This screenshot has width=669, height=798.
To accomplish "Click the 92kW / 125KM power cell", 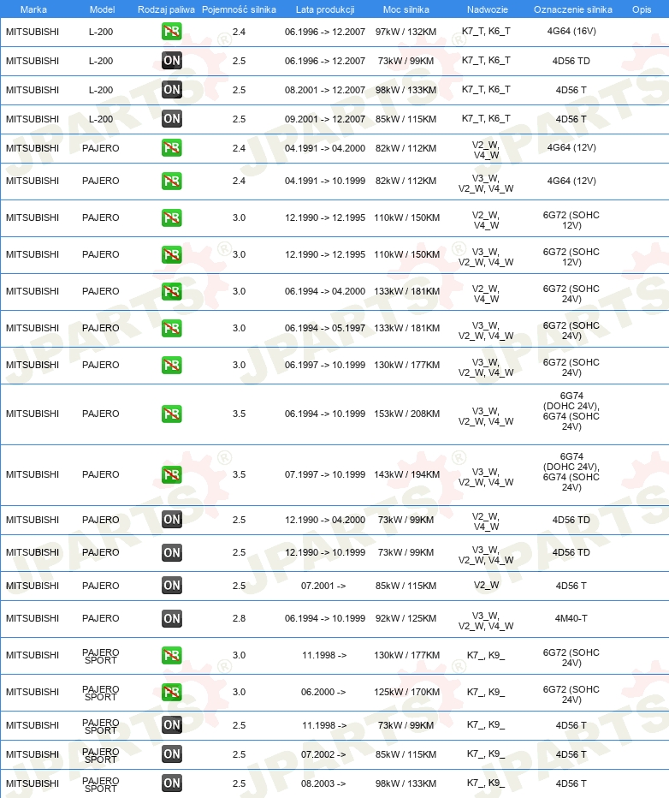I will 406,618.
